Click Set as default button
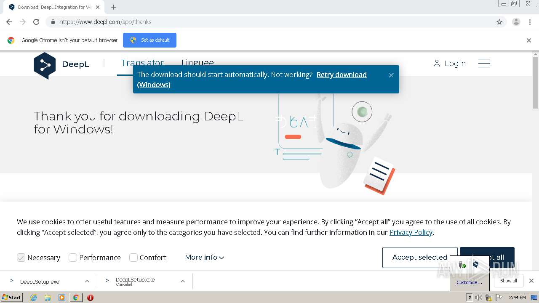The height and width of the screenshot is (303, 539). click(149, 40)
